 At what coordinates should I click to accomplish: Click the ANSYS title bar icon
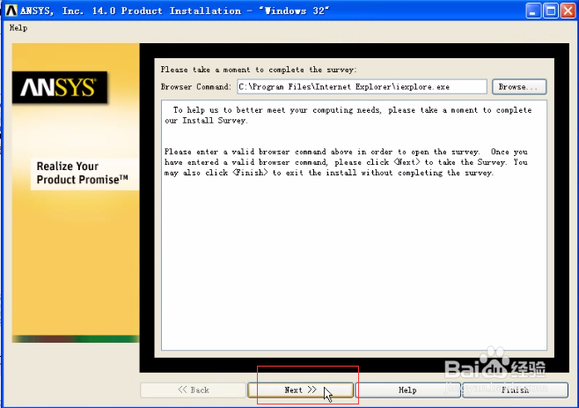pyautogui.click(x=11, y=11)
